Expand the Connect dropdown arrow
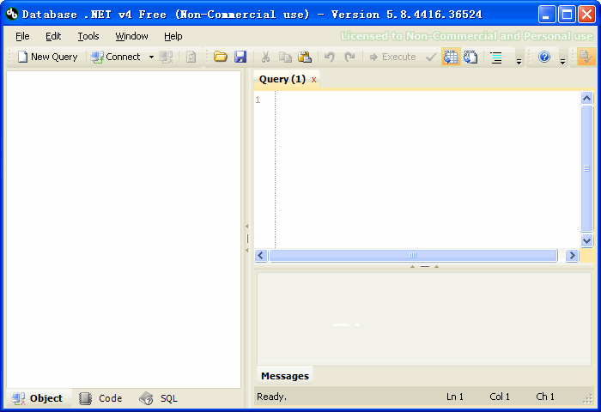601x412 pixels. tap(151, 57)
